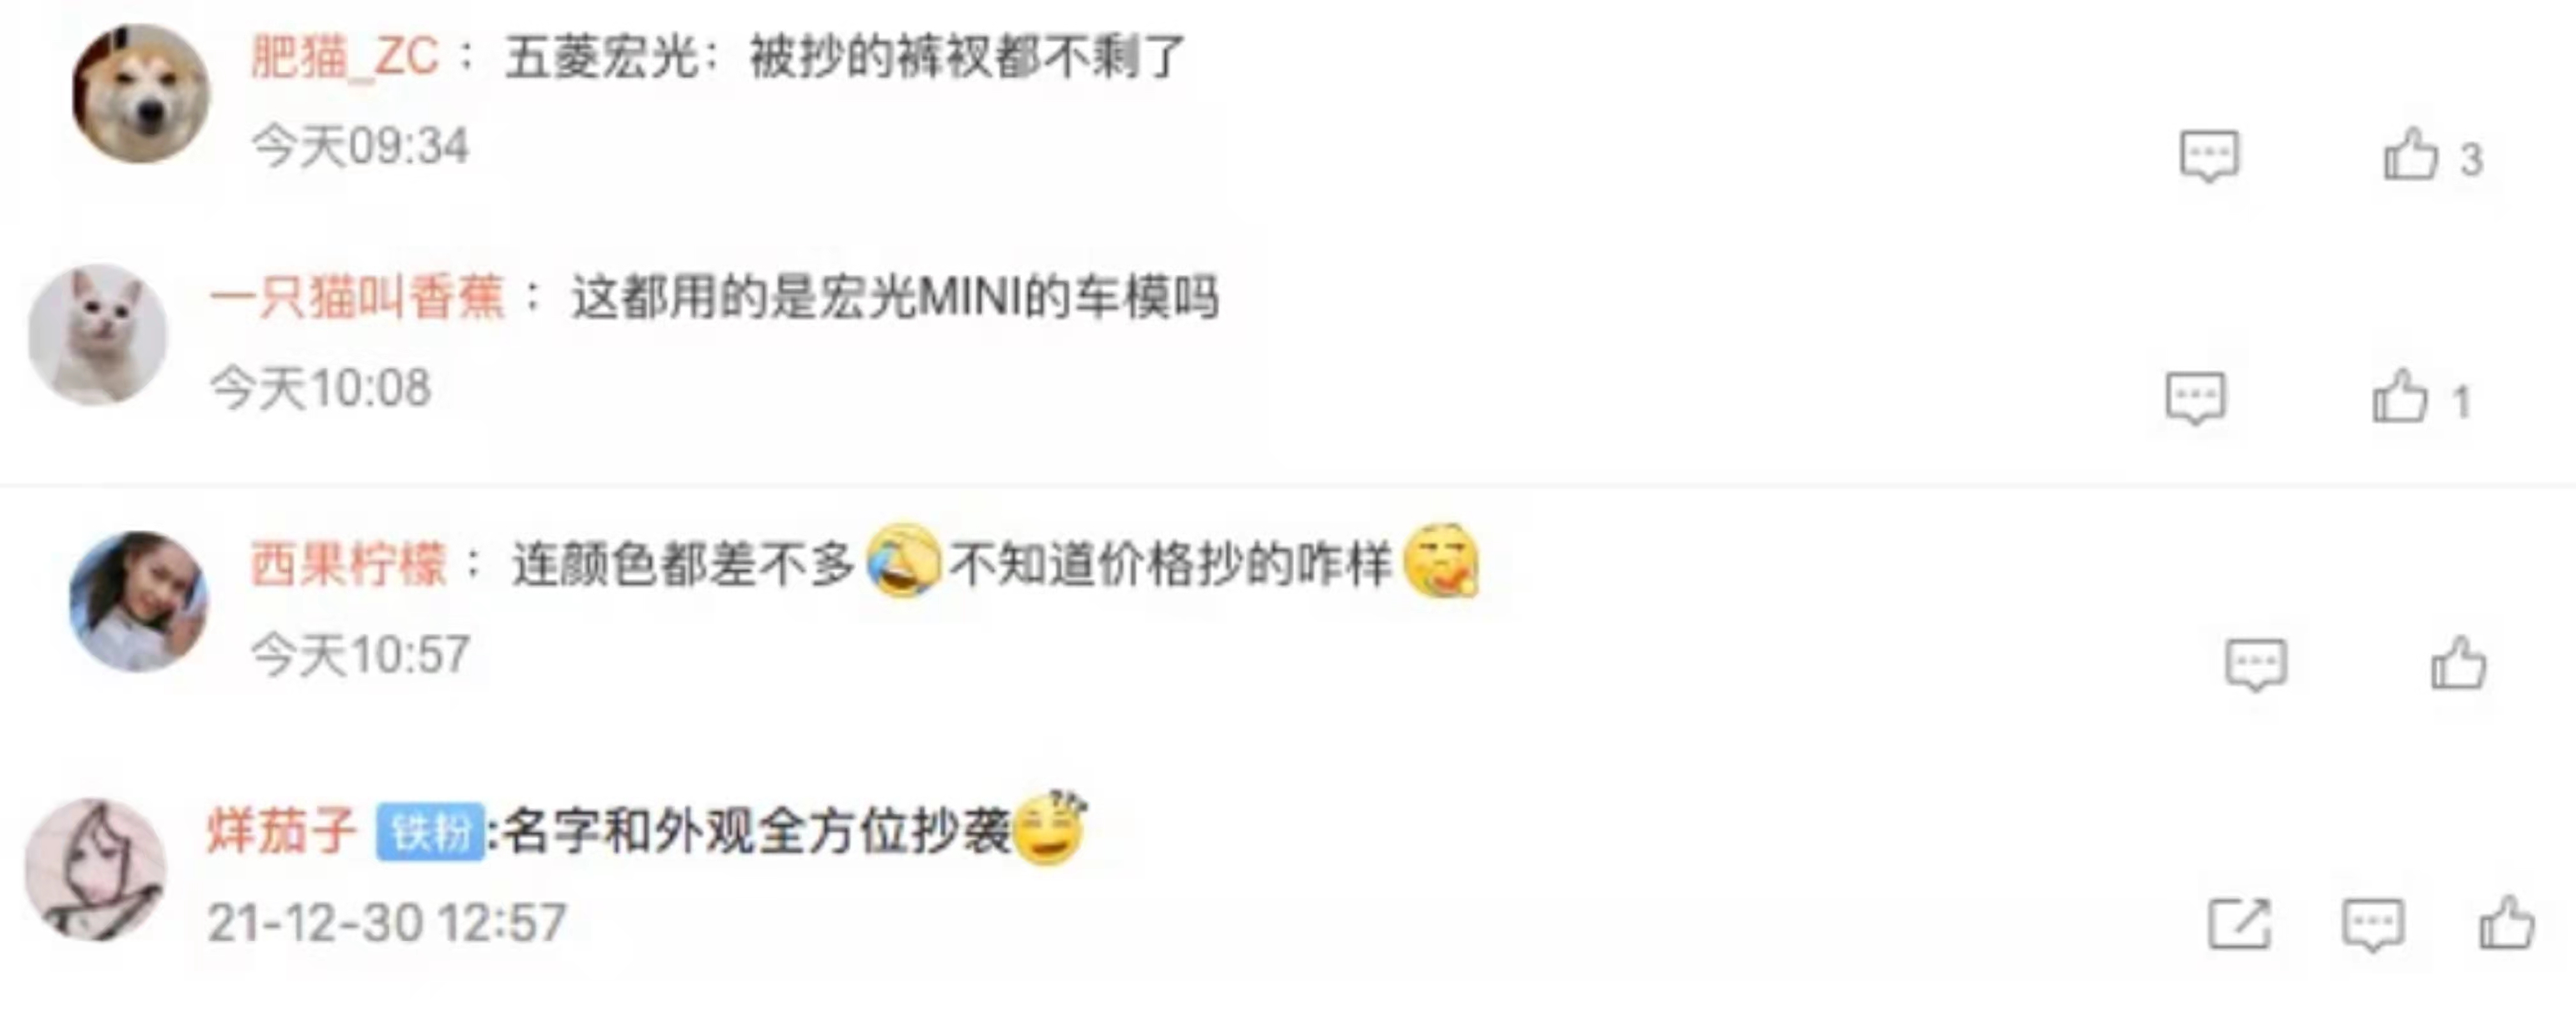The height and width of the screenshot is (1023, 2576).
Task: Open profile of user 烊茄子
Action: [x=282, y=831]
